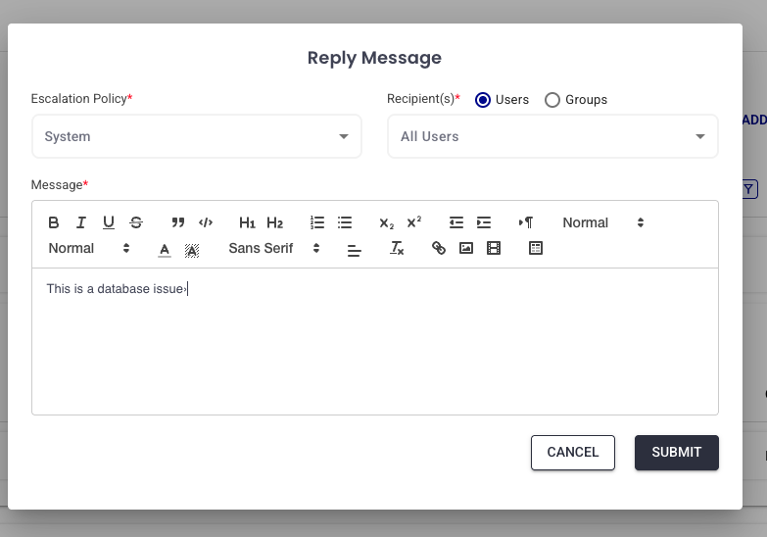Apply Heading 2 style
This screenshot has height=537, width=767.
tap(275, 222)
